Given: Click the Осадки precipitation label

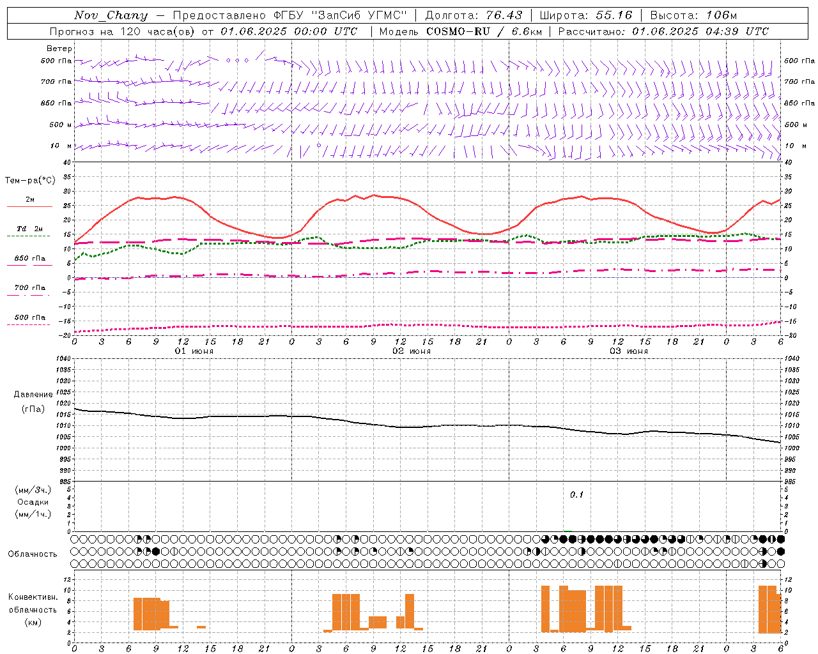Looking at the screenshot, I should point(33,502).
